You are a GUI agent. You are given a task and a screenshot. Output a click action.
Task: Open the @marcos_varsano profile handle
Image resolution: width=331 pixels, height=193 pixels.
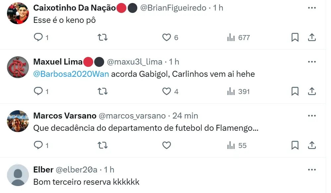pyautogui.click(x=132, y=116)
